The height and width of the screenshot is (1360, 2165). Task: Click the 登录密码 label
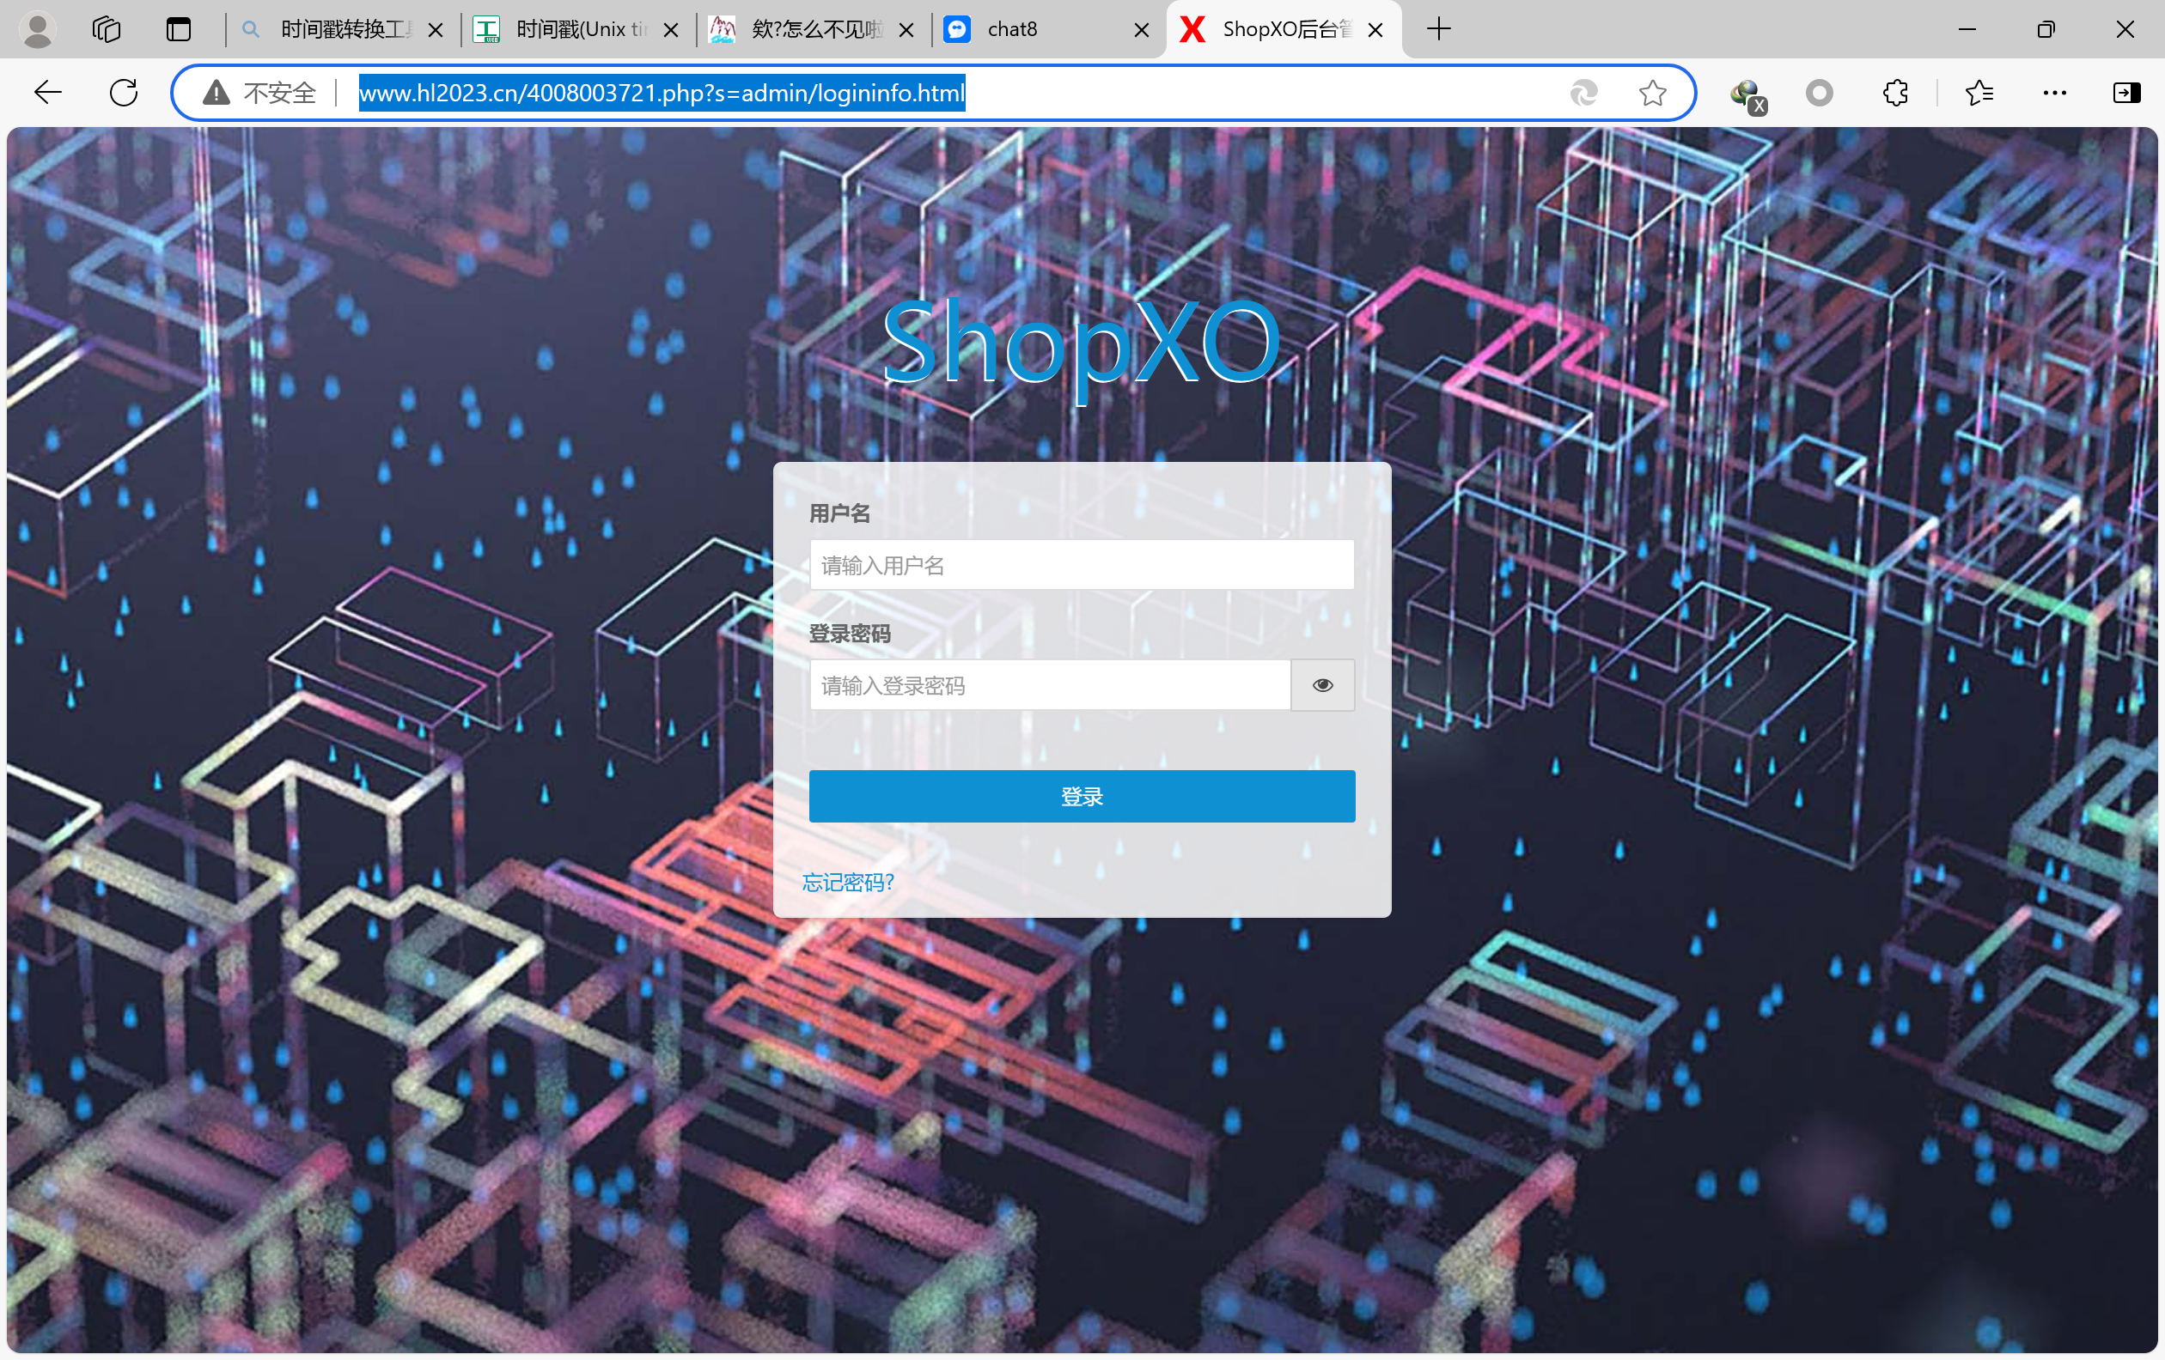[x=850, y=634]
